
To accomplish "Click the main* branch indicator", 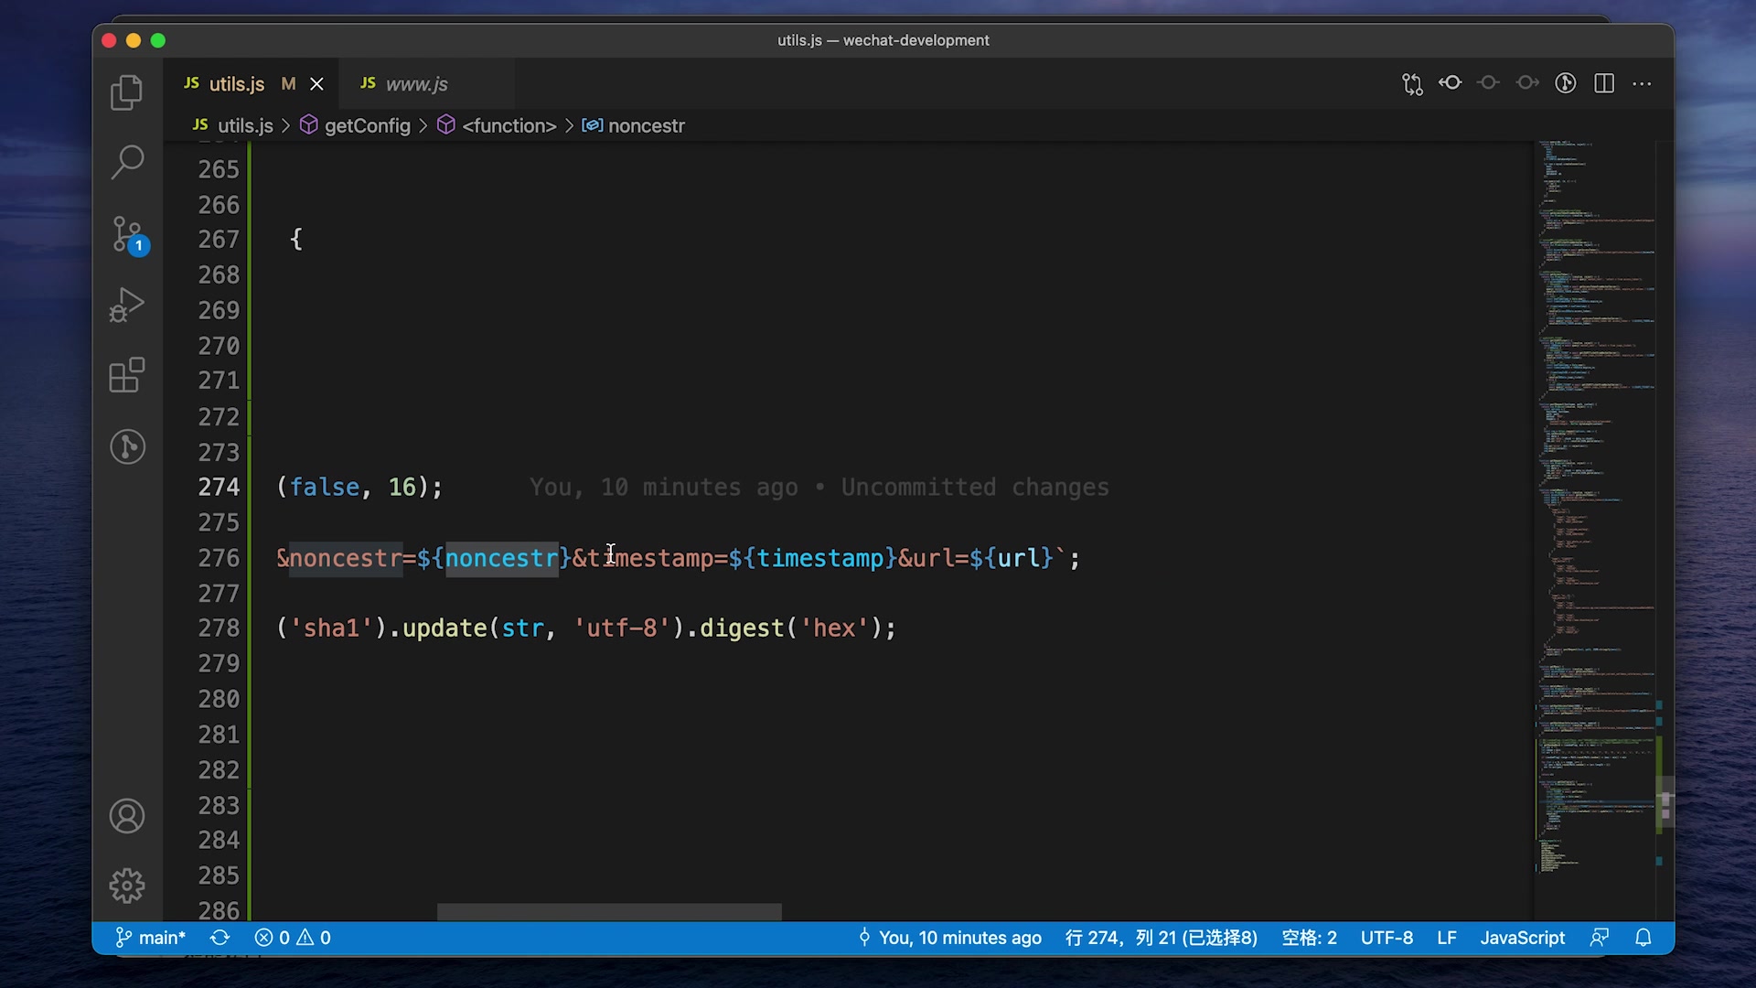I will point(151,938).
